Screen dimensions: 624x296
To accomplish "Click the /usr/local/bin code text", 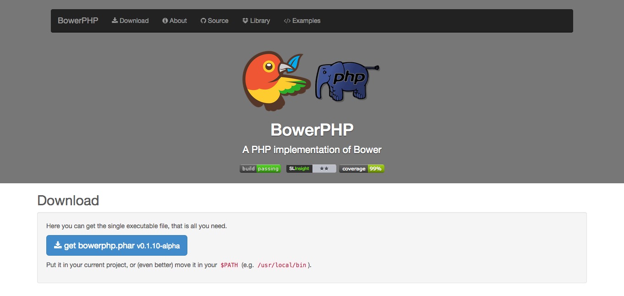I will [282, 265].
